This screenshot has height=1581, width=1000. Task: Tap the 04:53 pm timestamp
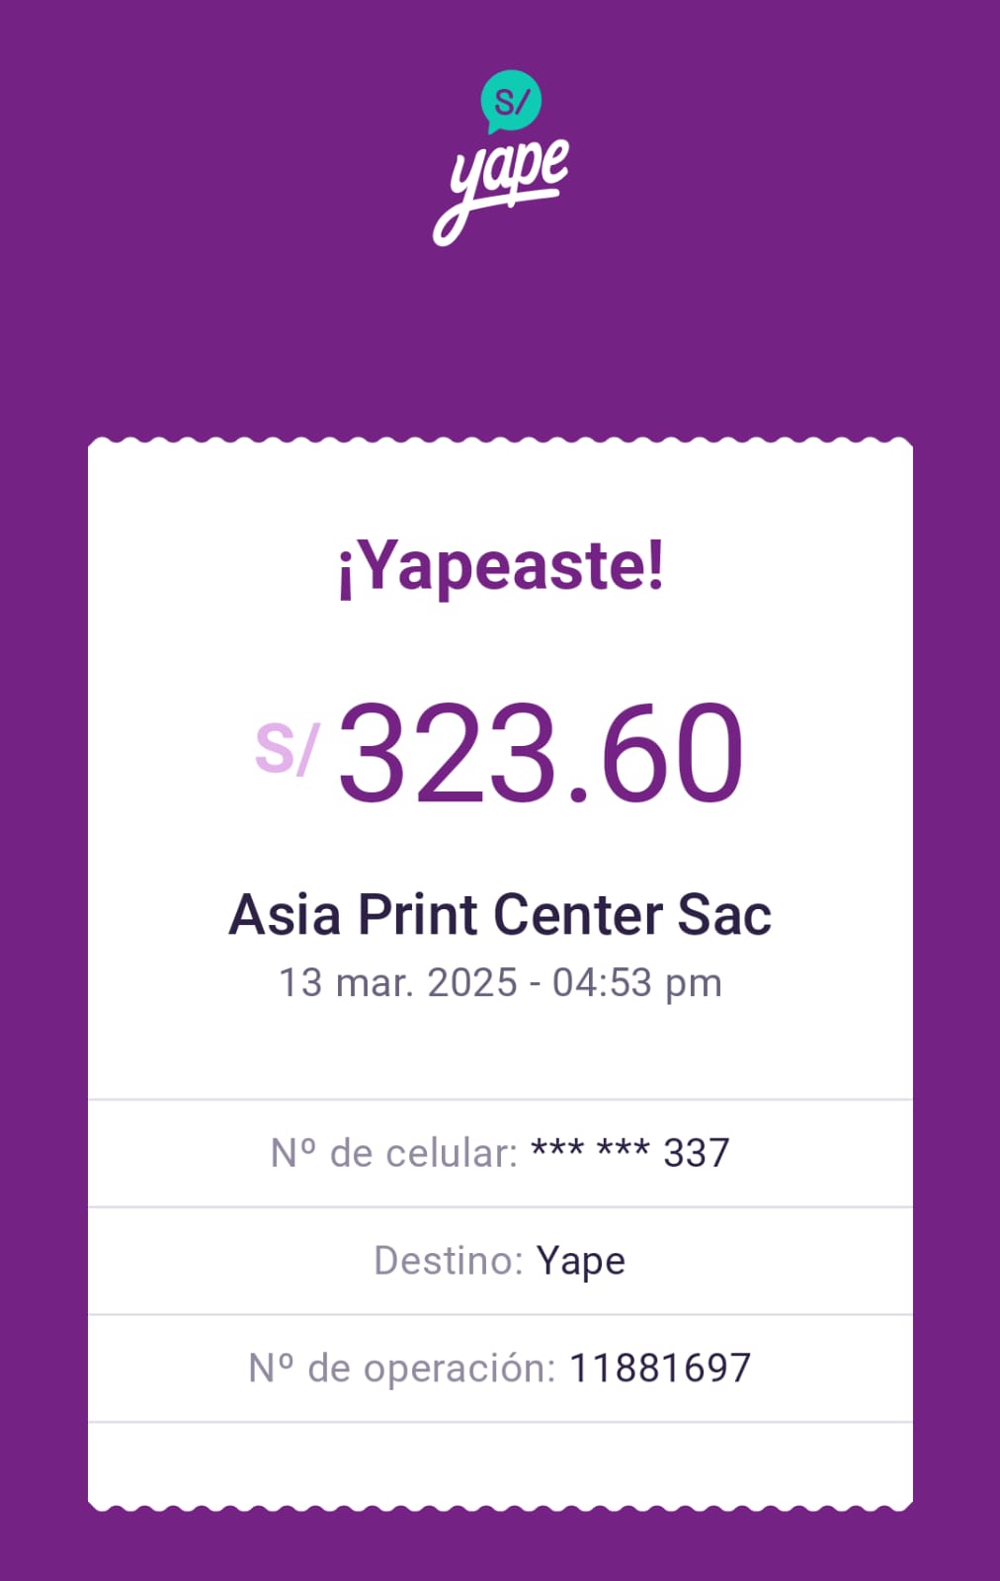coord(637,983)
